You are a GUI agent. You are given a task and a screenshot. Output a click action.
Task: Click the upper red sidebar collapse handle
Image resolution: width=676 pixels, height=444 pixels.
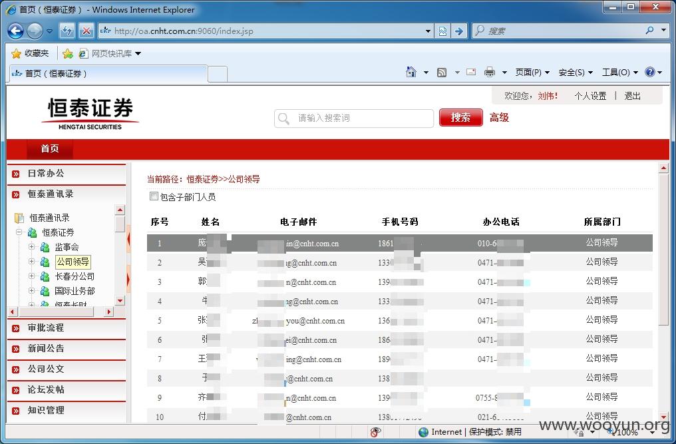[x=128, y=238]
